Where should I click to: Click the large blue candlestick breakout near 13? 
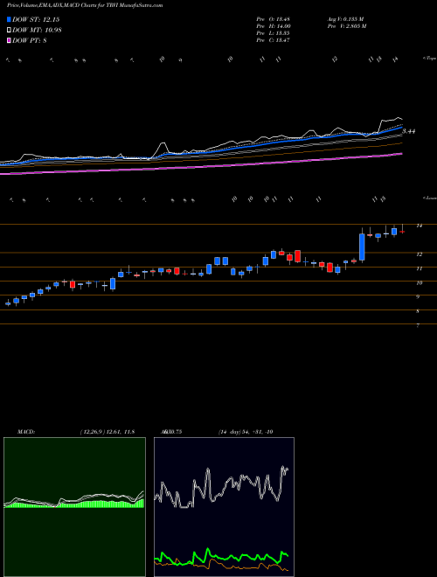tap(362, 247)
